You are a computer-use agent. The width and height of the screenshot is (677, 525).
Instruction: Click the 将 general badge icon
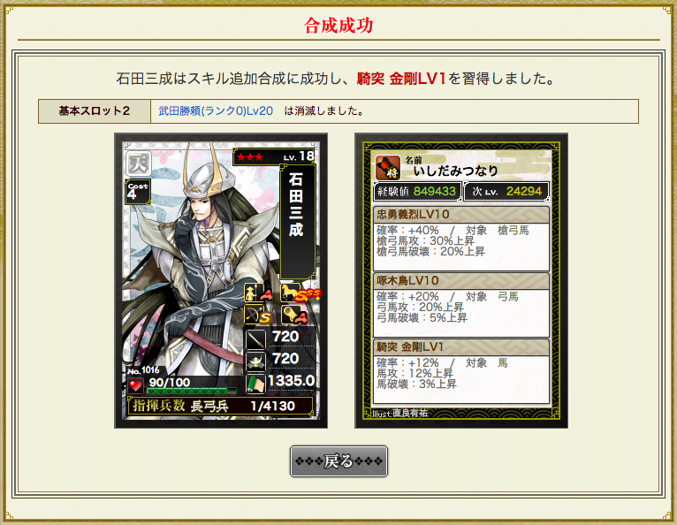(387, 168)
